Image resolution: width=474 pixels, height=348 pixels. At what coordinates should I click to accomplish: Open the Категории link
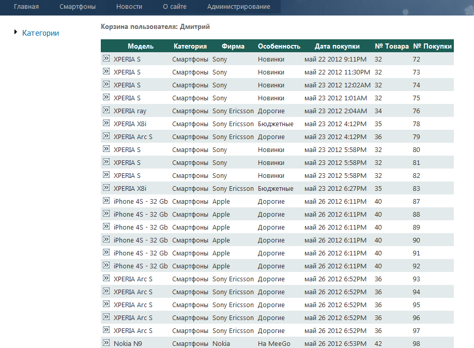click(x=40, y=33)
